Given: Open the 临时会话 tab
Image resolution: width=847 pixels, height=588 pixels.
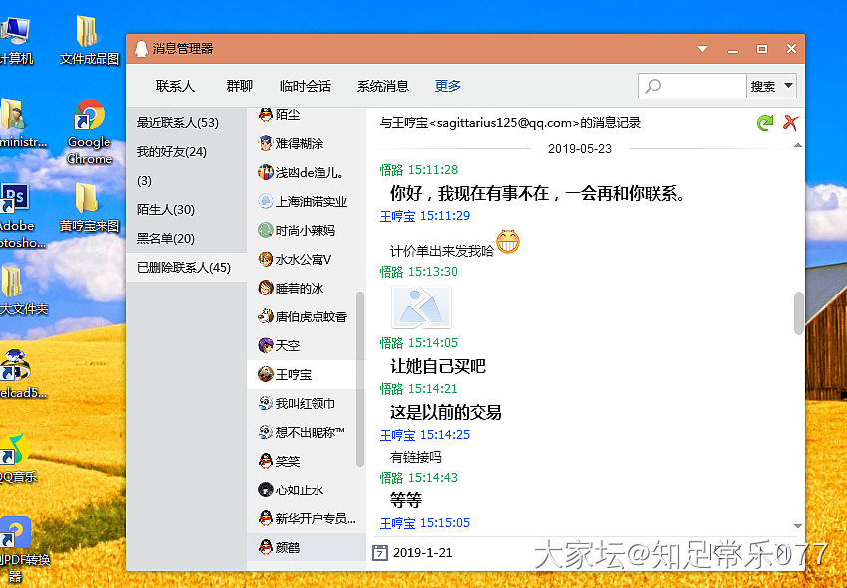Looking at the screenshot, I should coord(306,86).
